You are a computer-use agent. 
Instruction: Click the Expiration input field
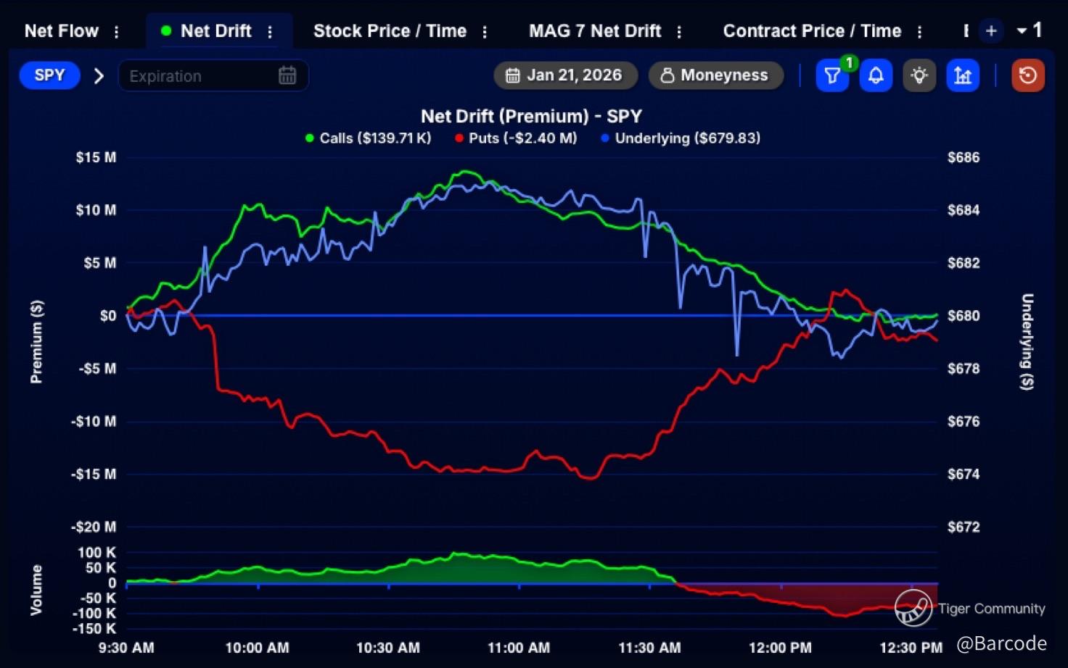213,75
